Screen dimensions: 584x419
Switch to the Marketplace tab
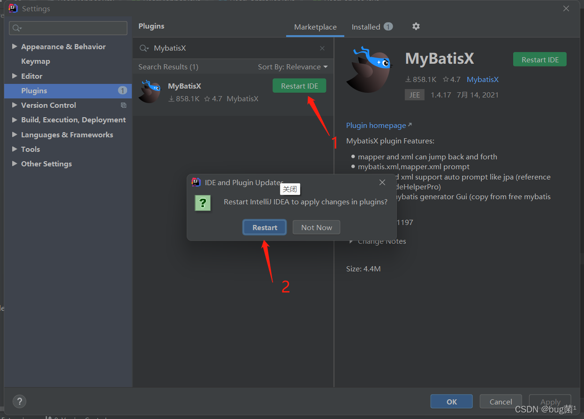click(x=315, y=27)
